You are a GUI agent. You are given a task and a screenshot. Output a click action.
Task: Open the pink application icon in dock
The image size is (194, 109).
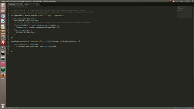coord(3,64)
